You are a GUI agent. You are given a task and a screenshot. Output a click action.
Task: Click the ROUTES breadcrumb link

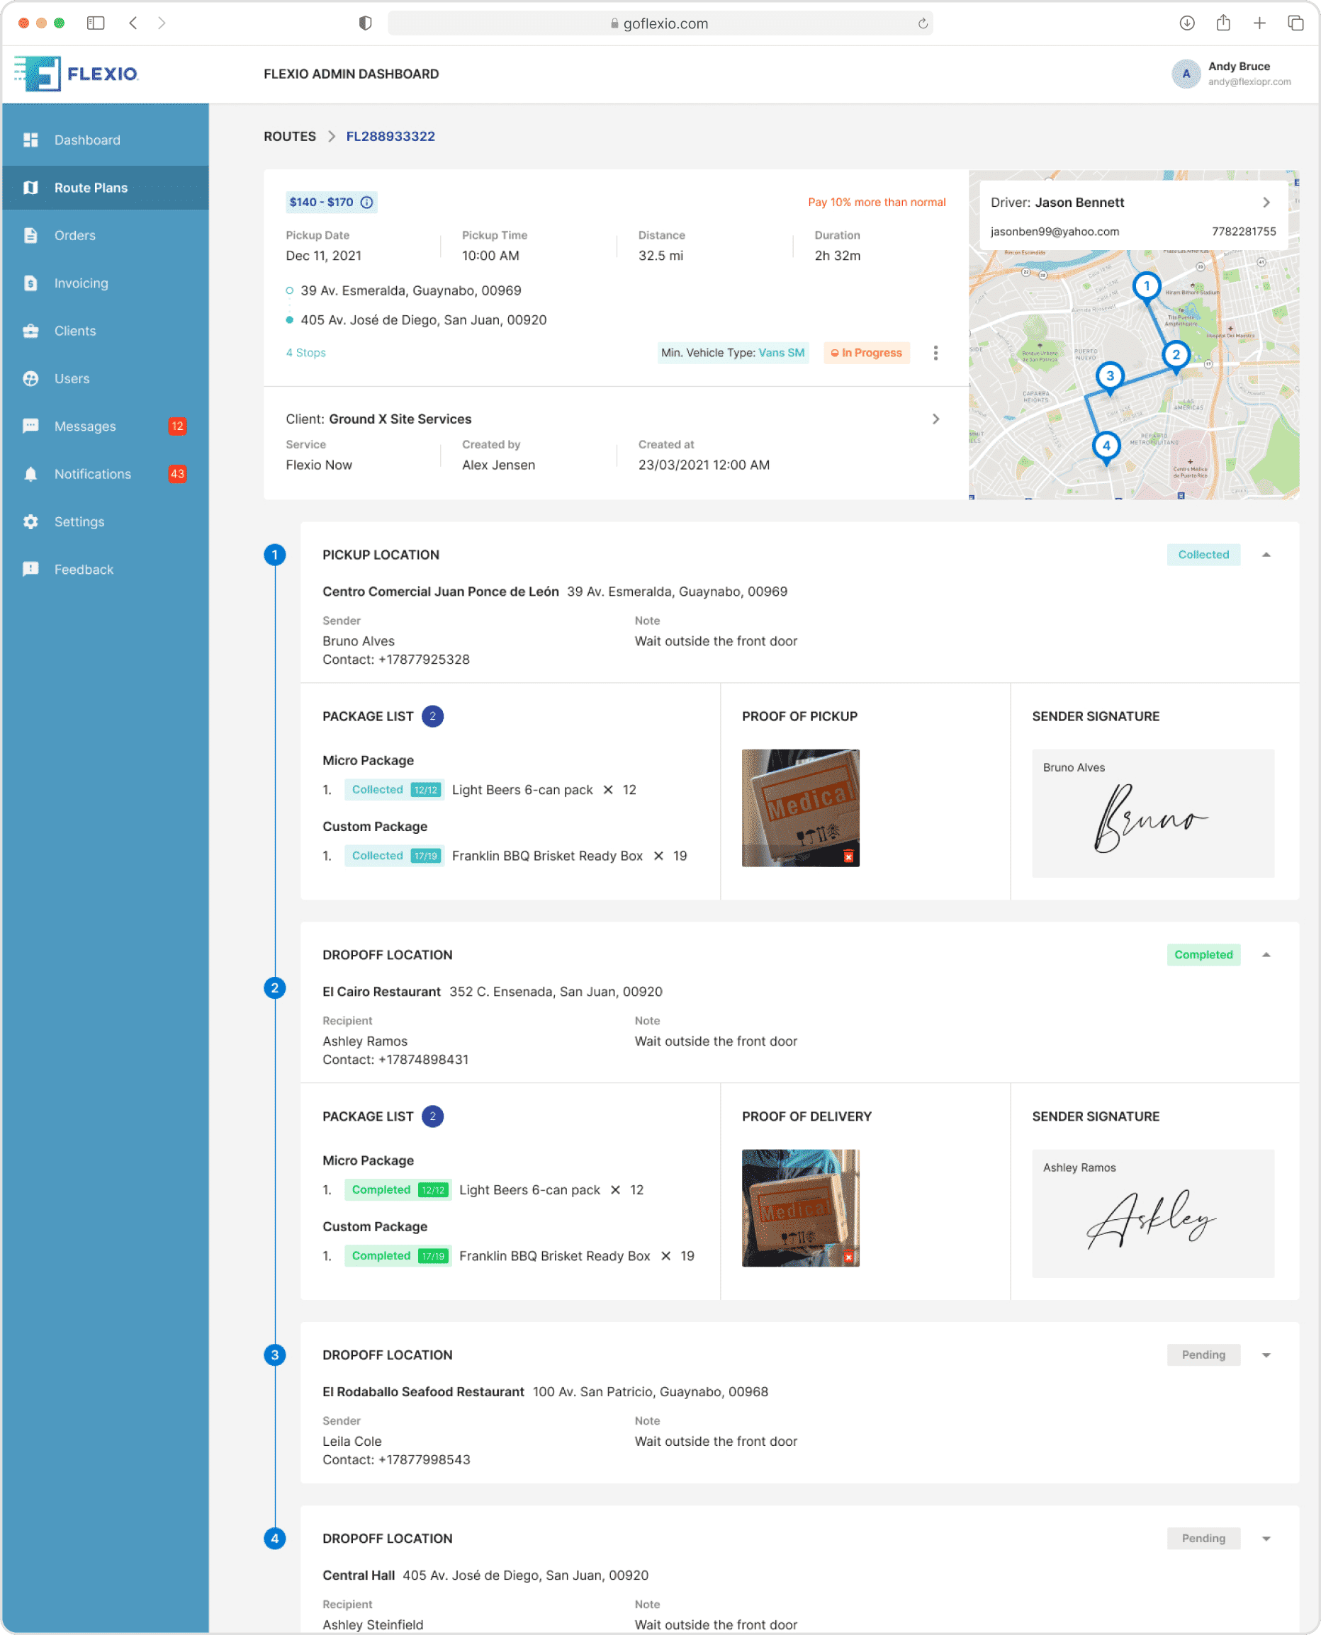coord(289,136)
